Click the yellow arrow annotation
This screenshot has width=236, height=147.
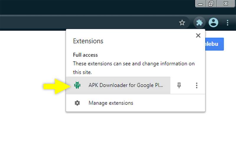[x=57, y=86]
